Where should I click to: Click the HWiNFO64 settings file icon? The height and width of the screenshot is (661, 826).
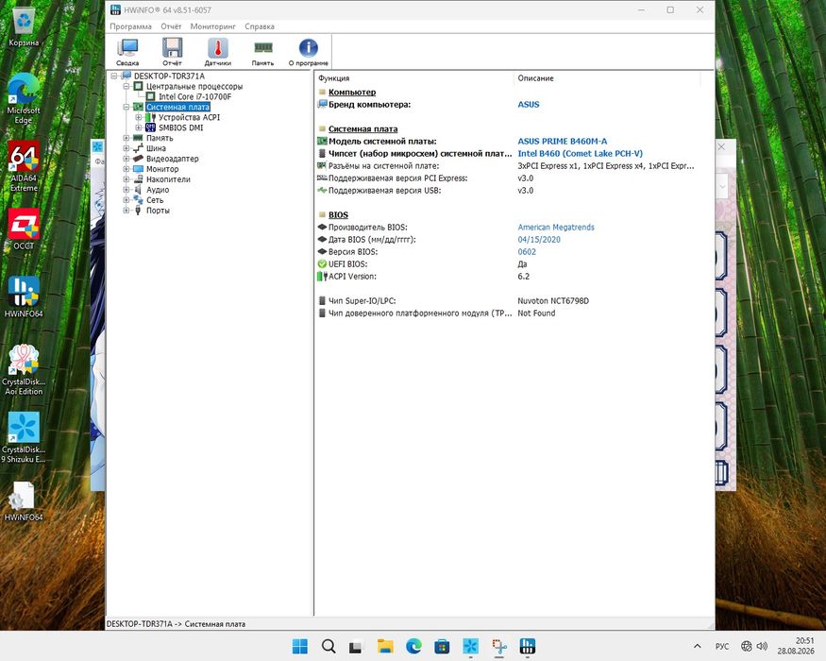tap(24, 500)
